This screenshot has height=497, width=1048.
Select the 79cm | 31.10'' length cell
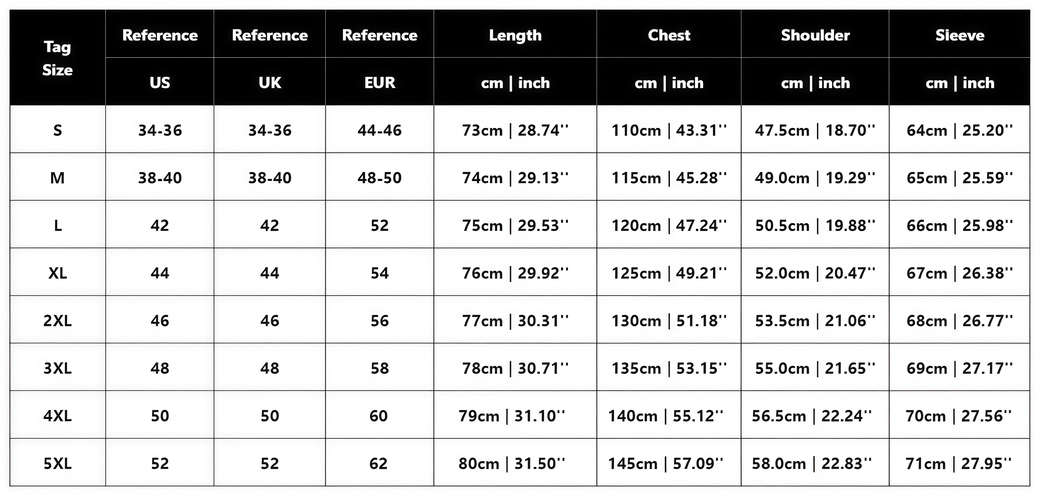[x=512, y=416]
